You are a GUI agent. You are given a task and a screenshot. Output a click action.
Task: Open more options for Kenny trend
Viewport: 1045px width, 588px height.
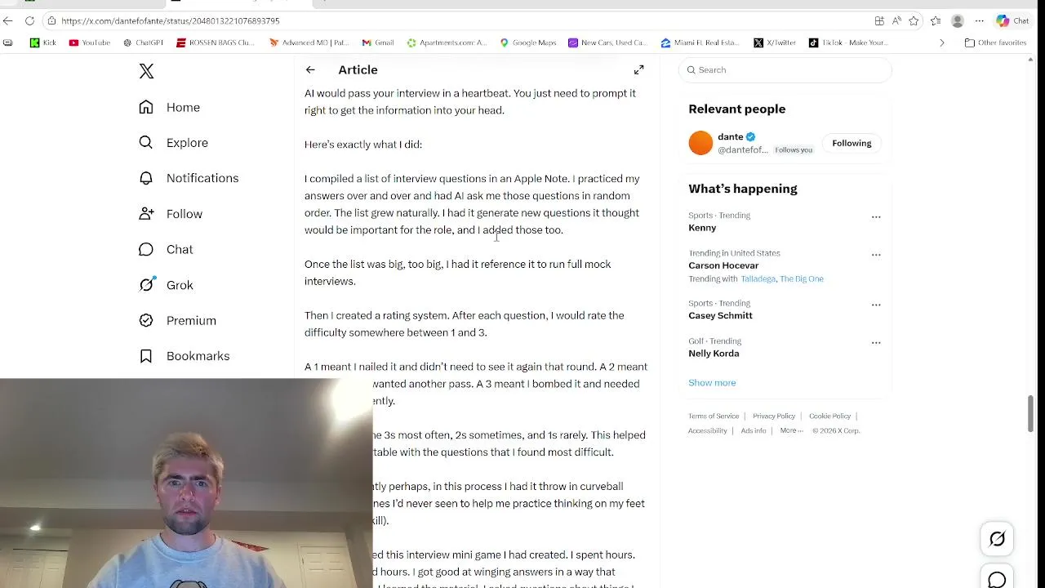pos(876,217)
